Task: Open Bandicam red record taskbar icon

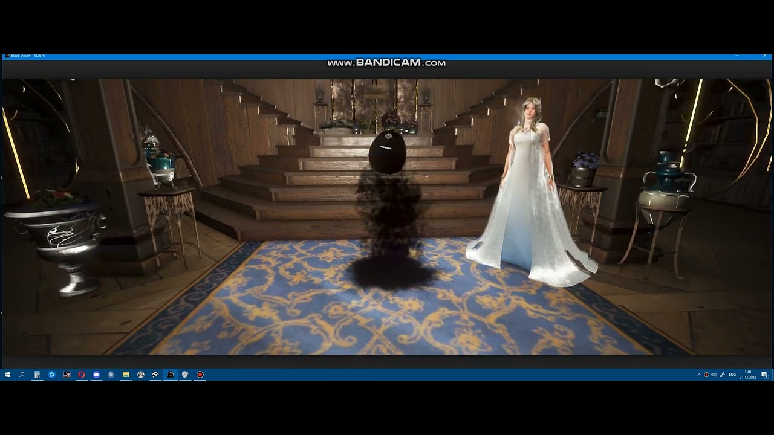Action: (200, 375)
